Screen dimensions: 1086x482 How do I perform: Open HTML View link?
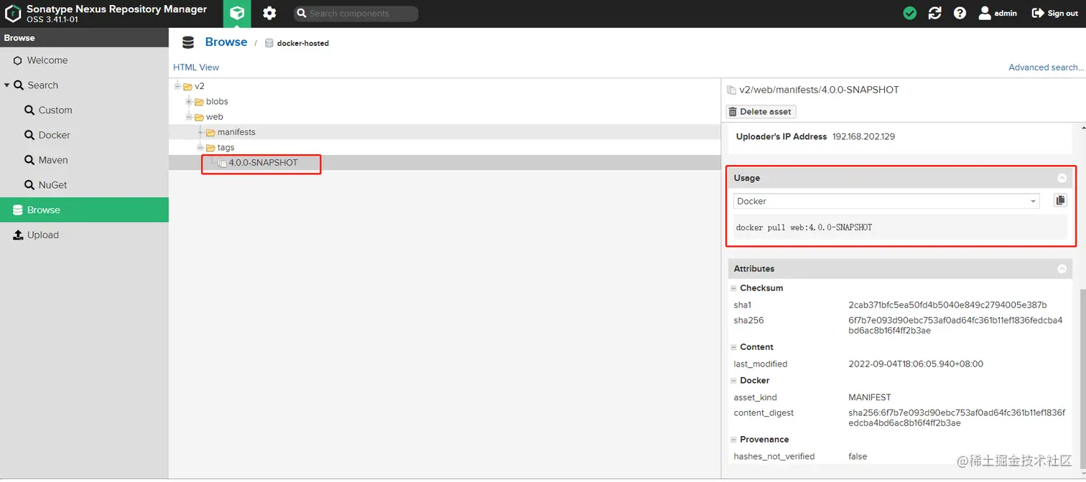[196, 67]
